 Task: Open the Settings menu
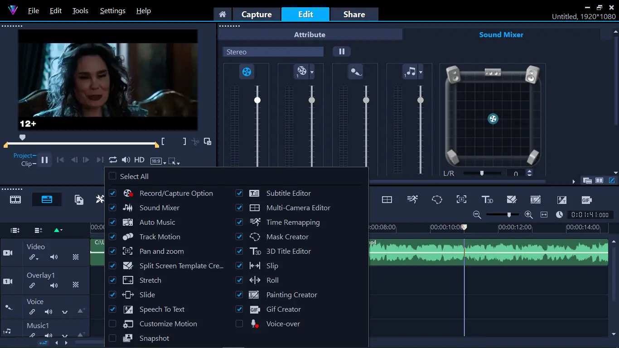point(112,11)
